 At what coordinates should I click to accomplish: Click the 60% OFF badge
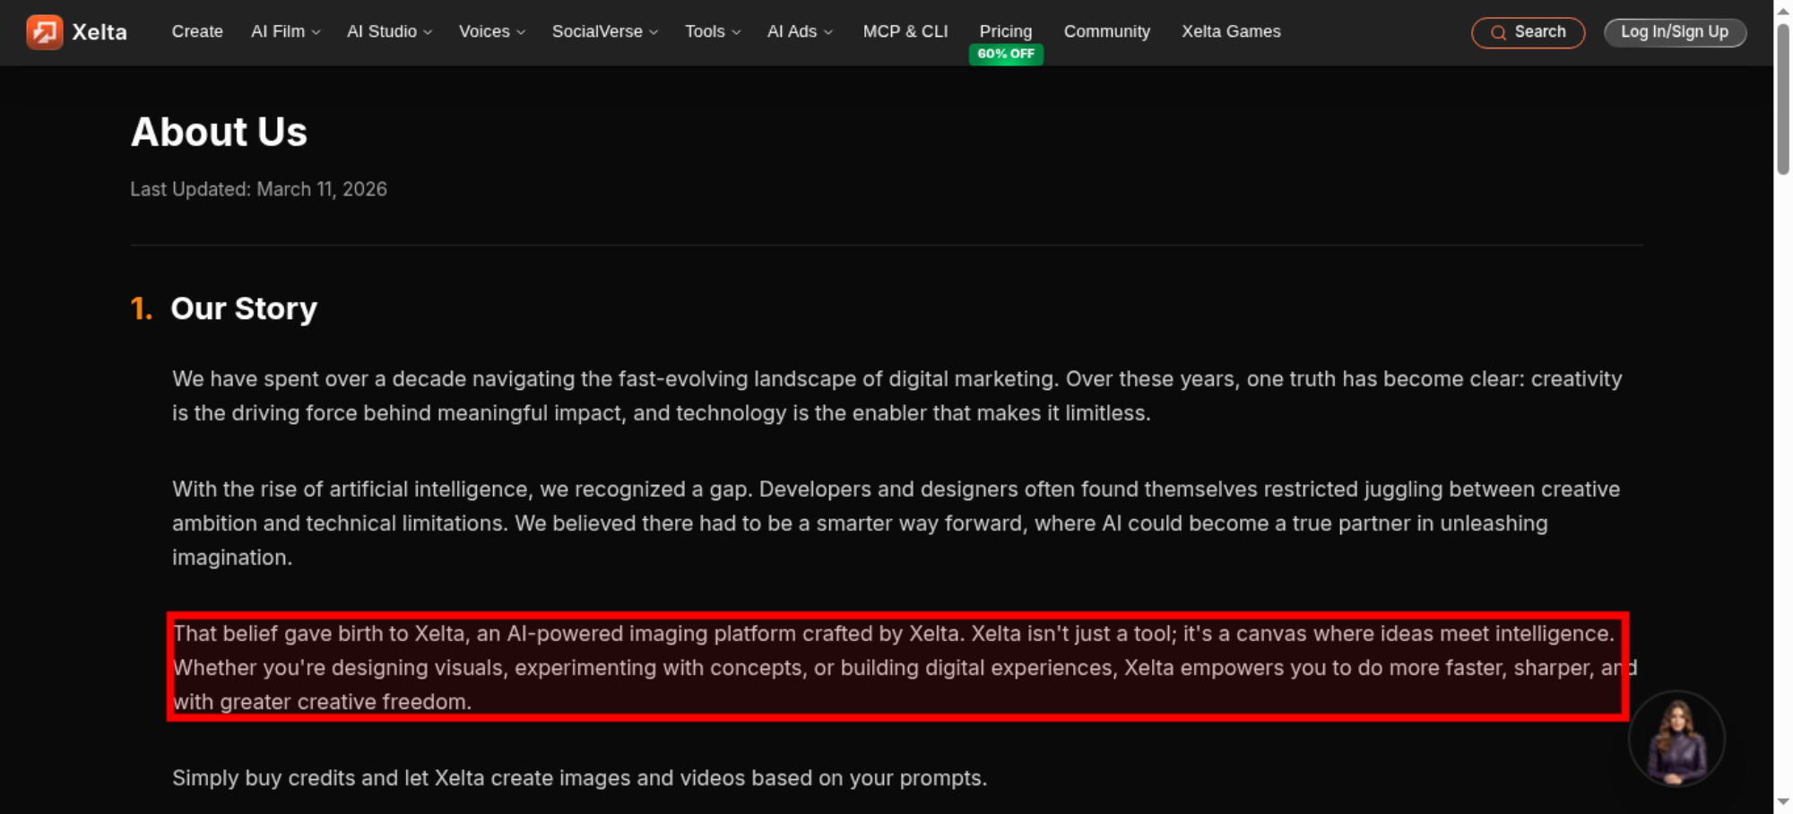(1006, 54)
